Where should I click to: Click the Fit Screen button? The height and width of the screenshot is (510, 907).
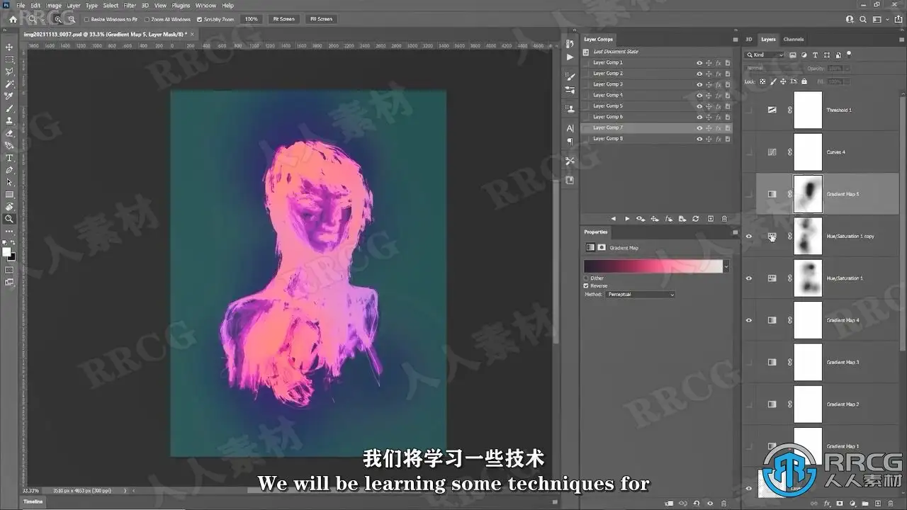(283, 19)
